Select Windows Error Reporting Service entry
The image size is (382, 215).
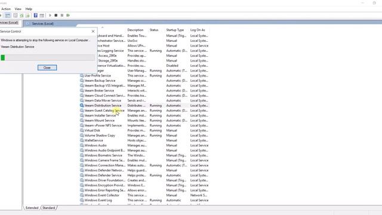pyautogui.click(x=105, y=191)
